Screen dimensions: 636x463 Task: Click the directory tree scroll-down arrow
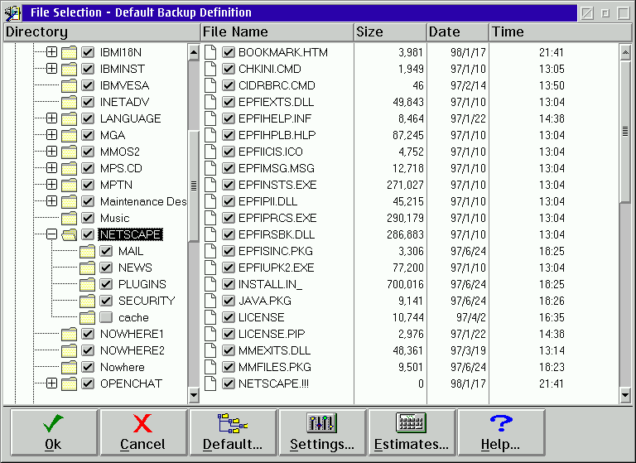(194, 395)
